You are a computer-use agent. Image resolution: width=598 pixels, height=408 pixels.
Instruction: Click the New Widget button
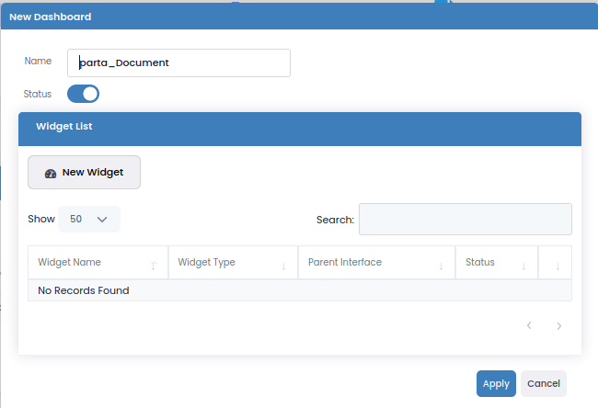(84, 172)
